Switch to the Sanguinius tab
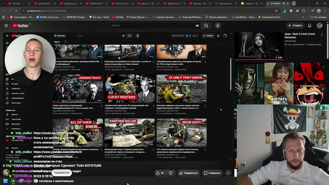The image size is (329, 185). (x=70, y=4)
